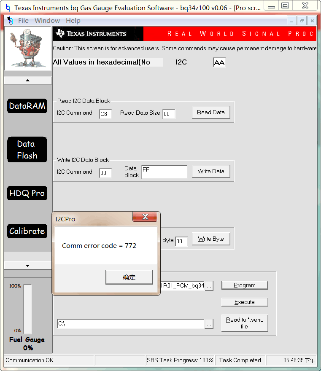
Task: Click the Program button
Action: click(245, 285)
